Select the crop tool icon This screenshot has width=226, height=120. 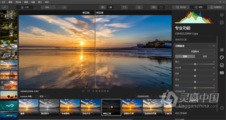click(124, 7)
